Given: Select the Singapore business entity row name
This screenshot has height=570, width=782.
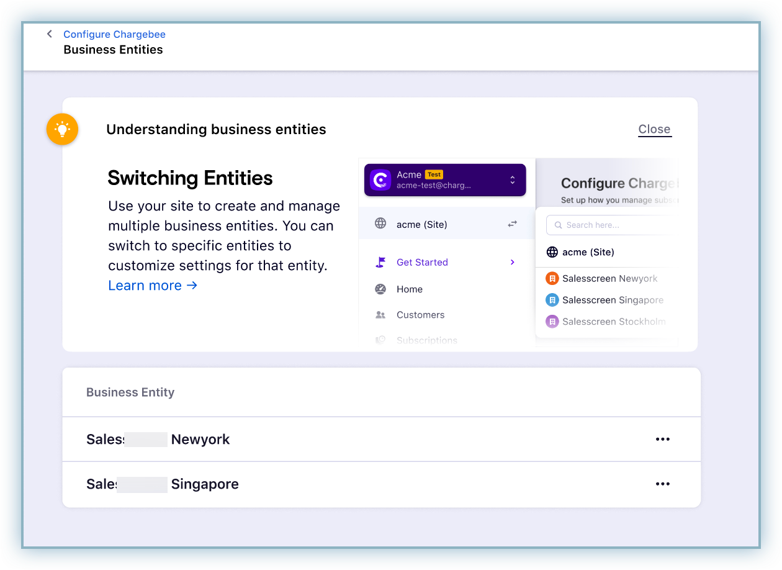Looking at the screenshot, I should 163,484.
